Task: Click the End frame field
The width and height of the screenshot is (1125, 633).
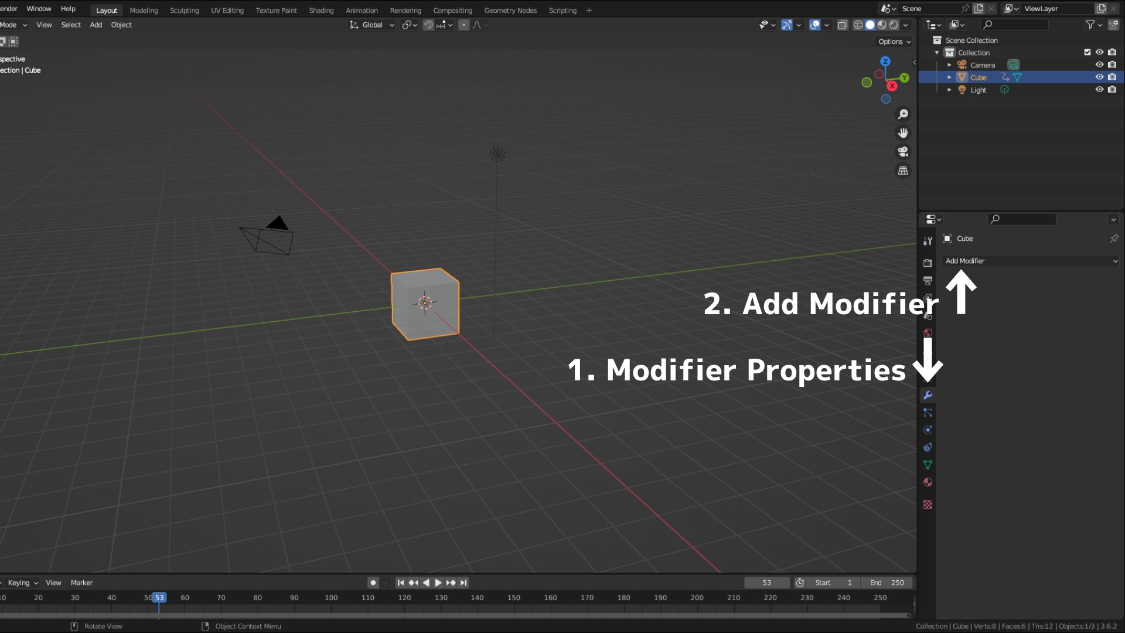Action: click(886, 583)
